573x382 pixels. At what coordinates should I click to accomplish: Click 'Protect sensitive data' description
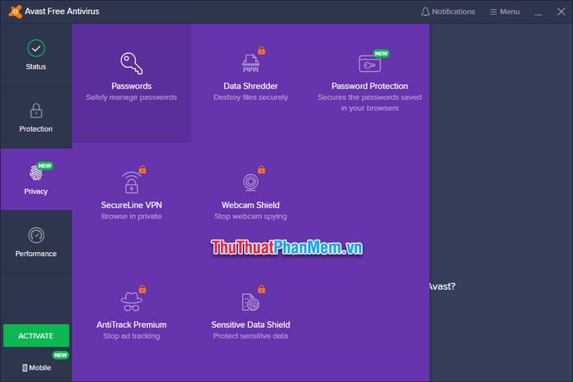[x=250, y=336]
